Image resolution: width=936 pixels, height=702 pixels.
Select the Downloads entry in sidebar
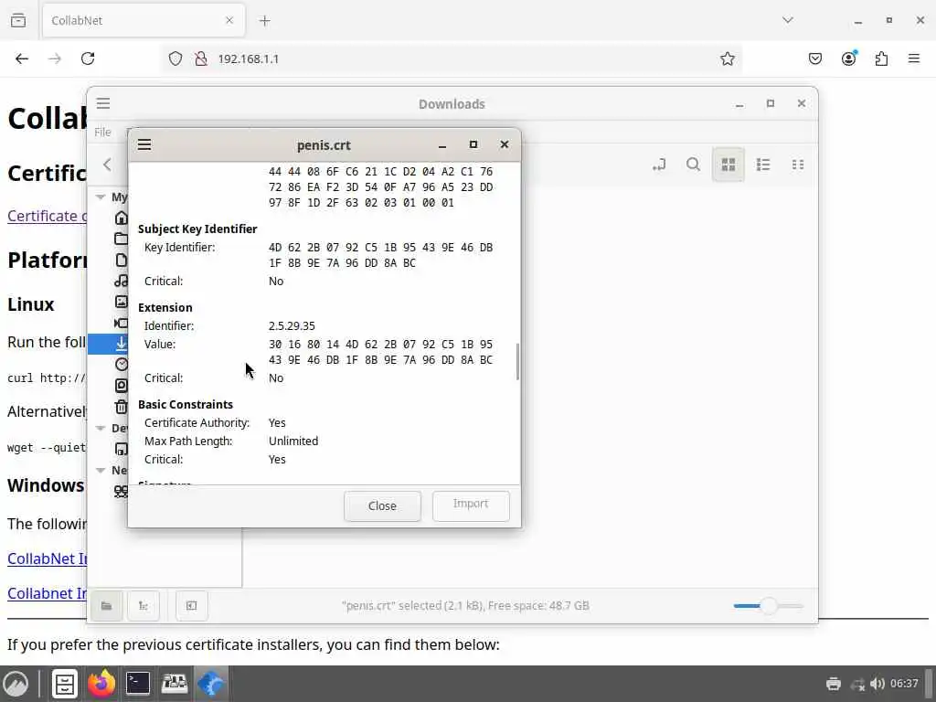click(x=108, y=344)
